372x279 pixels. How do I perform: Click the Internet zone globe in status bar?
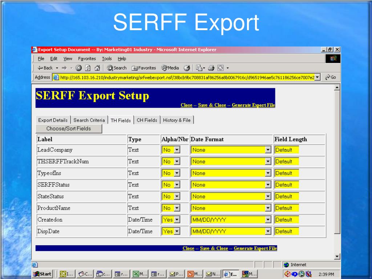(x=286, y=265)
